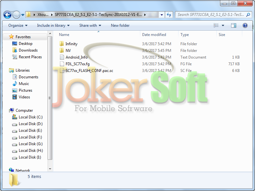The height and width of the screenshot is (191, 255).
Task: Refresh the current folder view
Action: 169,15
